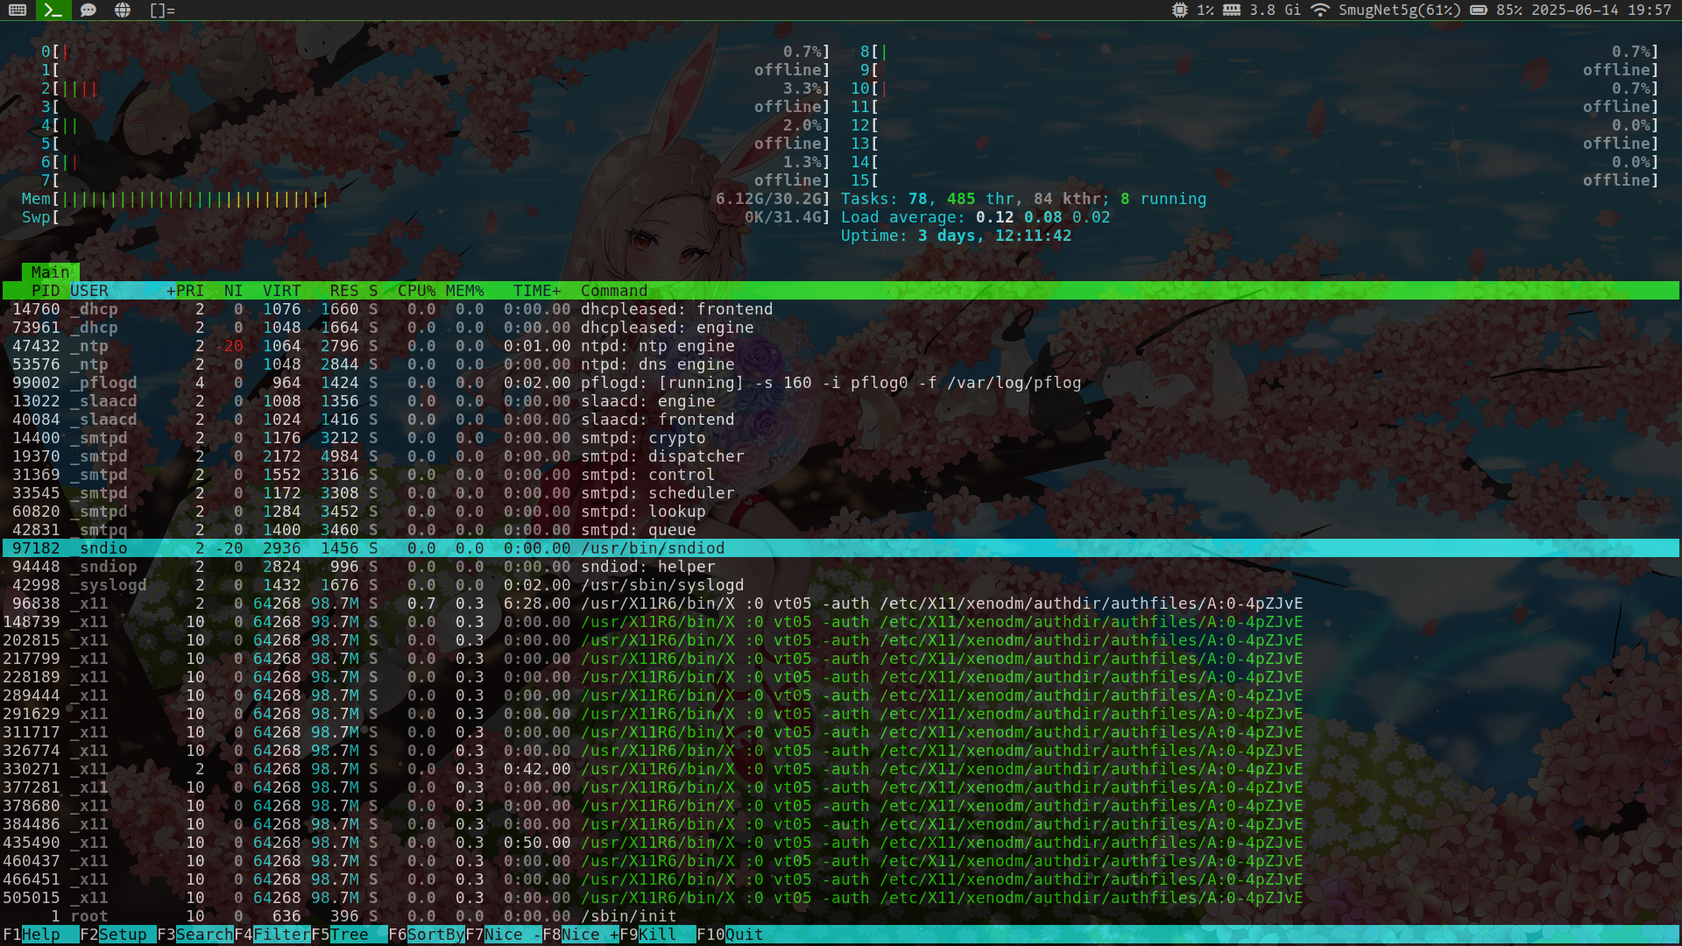This screenshot has height=946, width=1682.
Task: Click the SmugNet5g(61%) network label
Action: tap(1399, 11)
